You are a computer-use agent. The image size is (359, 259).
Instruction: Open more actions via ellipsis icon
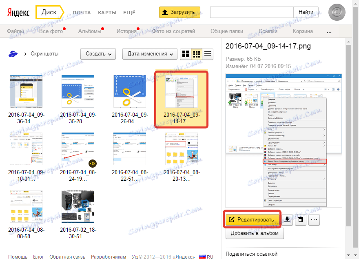(314, 219)
